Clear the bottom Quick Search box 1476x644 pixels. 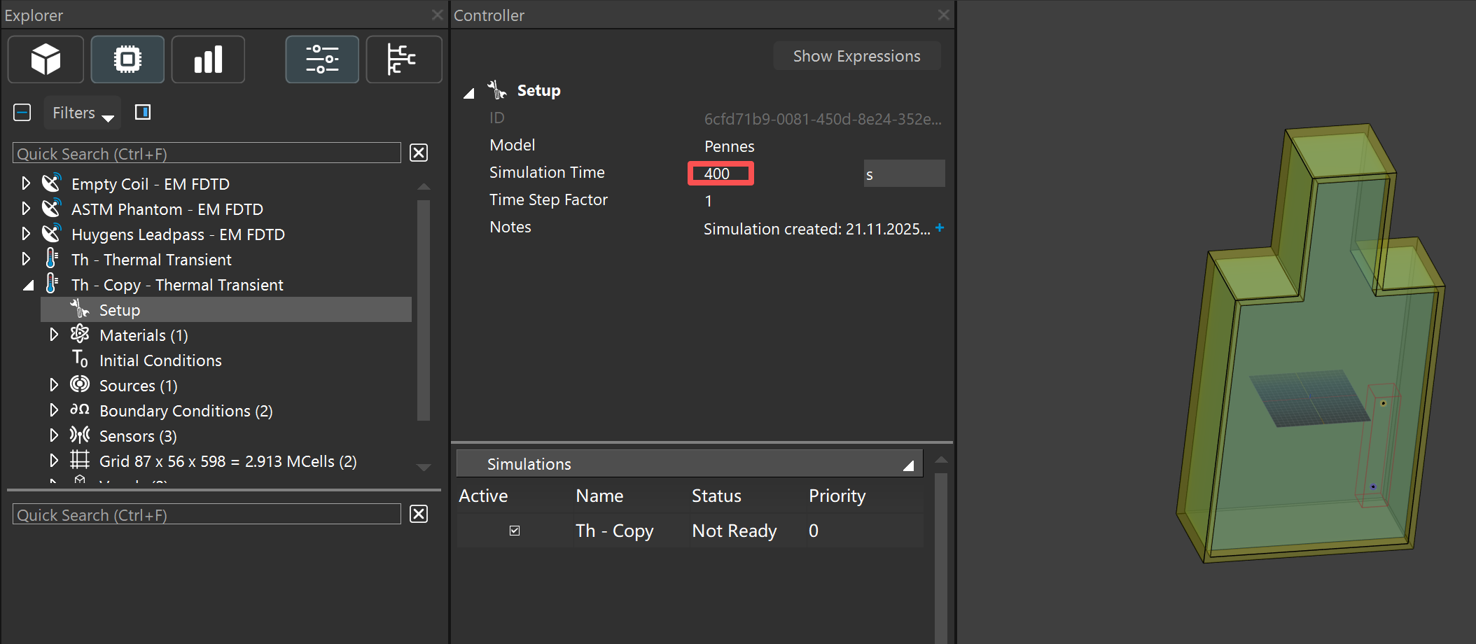[x=419, y=514]
